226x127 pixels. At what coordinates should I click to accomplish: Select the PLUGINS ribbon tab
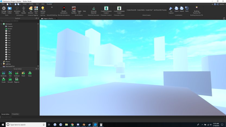pyautogui.click(x=49, y=4)
